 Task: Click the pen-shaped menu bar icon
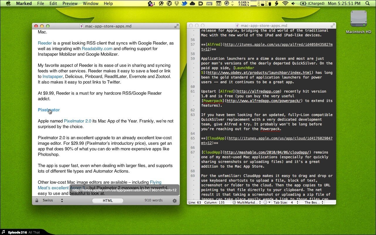coord(161,4)
